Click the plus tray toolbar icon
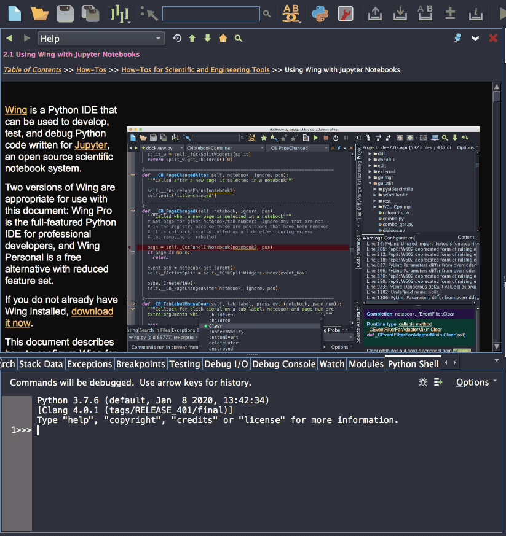 pos(450,14)
